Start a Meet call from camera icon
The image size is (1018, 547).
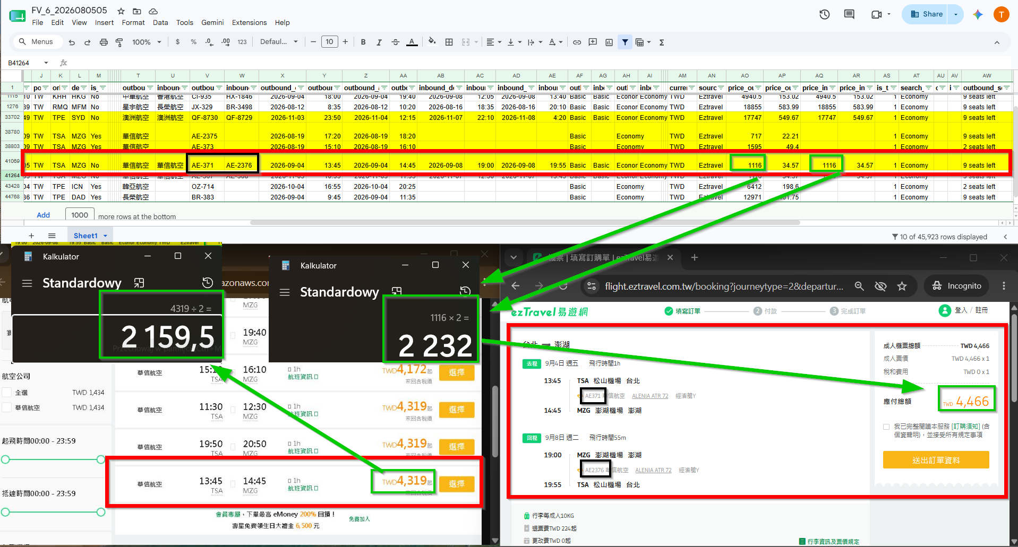[876, 14]
